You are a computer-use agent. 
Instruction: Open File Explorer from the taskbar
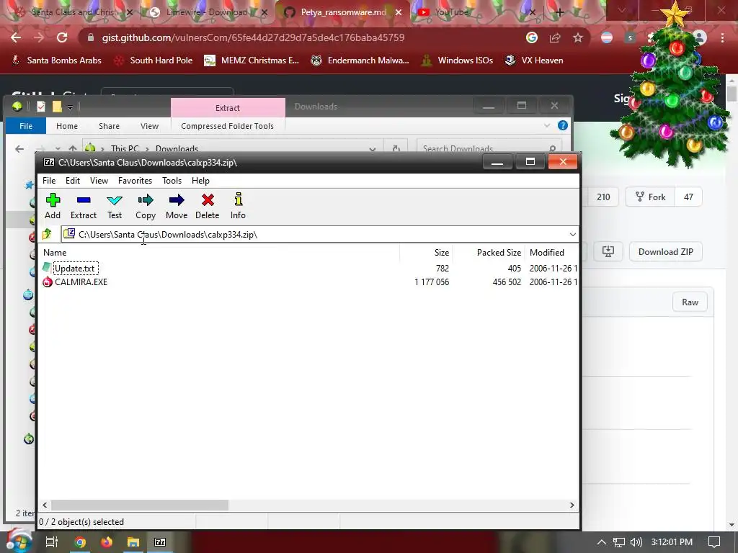pyautogui.click(x=133, y=542)
